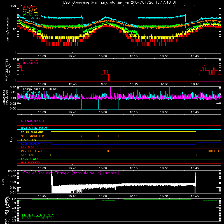Select the BAD PACKETS flag label
The image size is (224, 224).
[31, 162]
